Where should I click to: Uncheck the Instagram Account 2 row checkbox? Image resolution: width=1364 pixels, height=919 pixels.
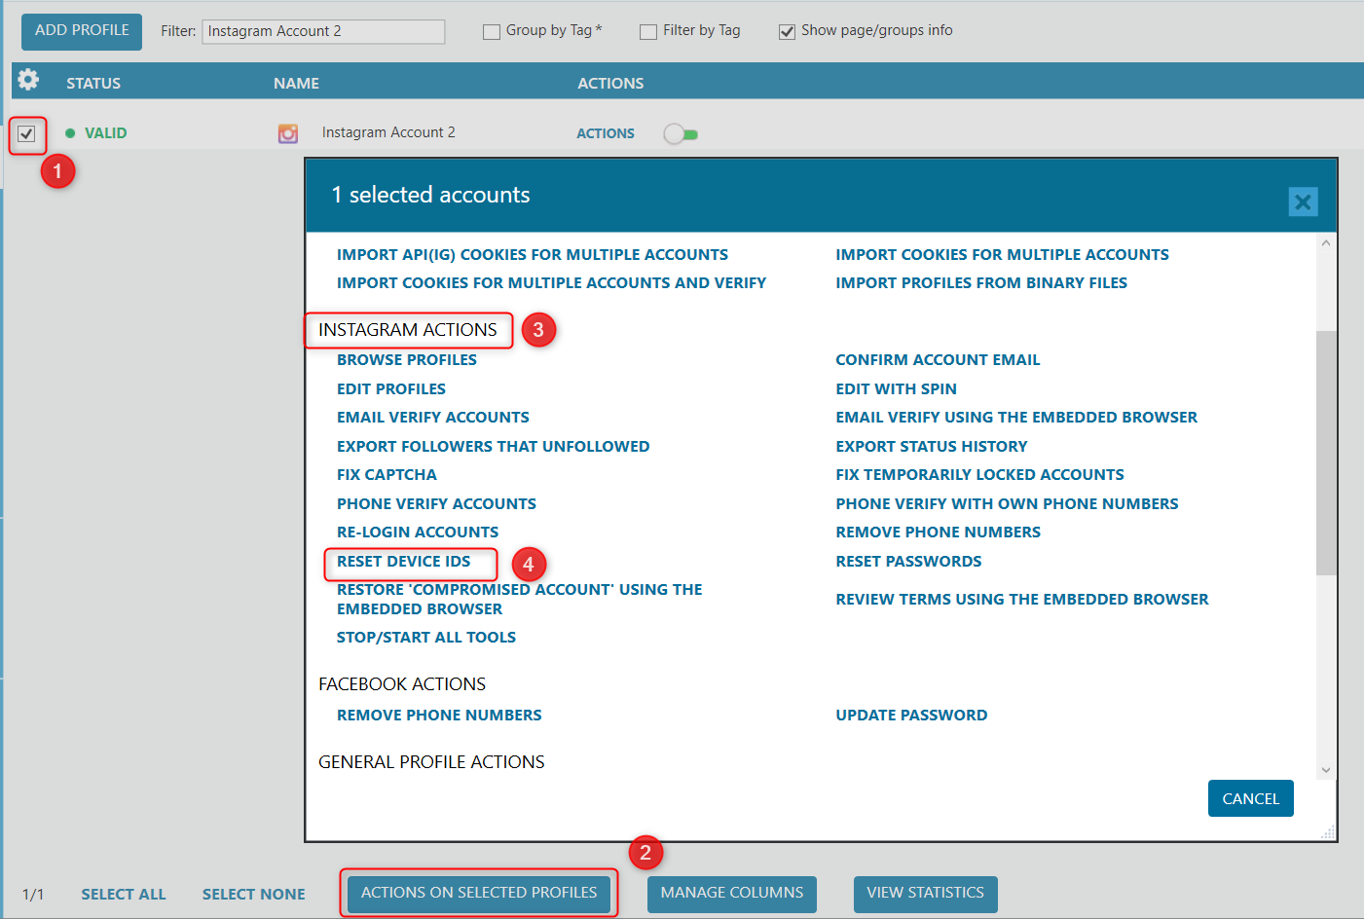(27, 134)
